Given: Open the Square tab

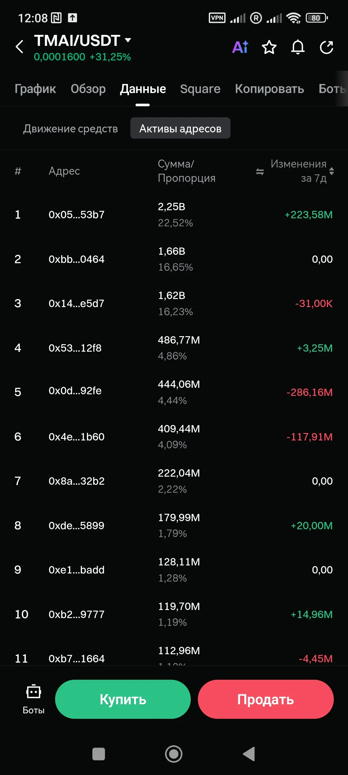Looking at the screenshot, I should pos(200,89).
